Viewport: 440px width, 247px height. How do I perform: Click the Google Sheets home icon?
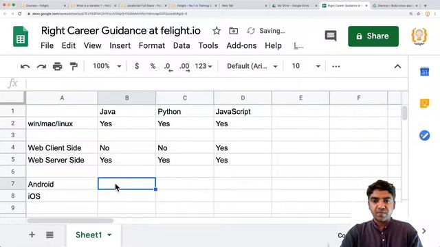(21, 36)
